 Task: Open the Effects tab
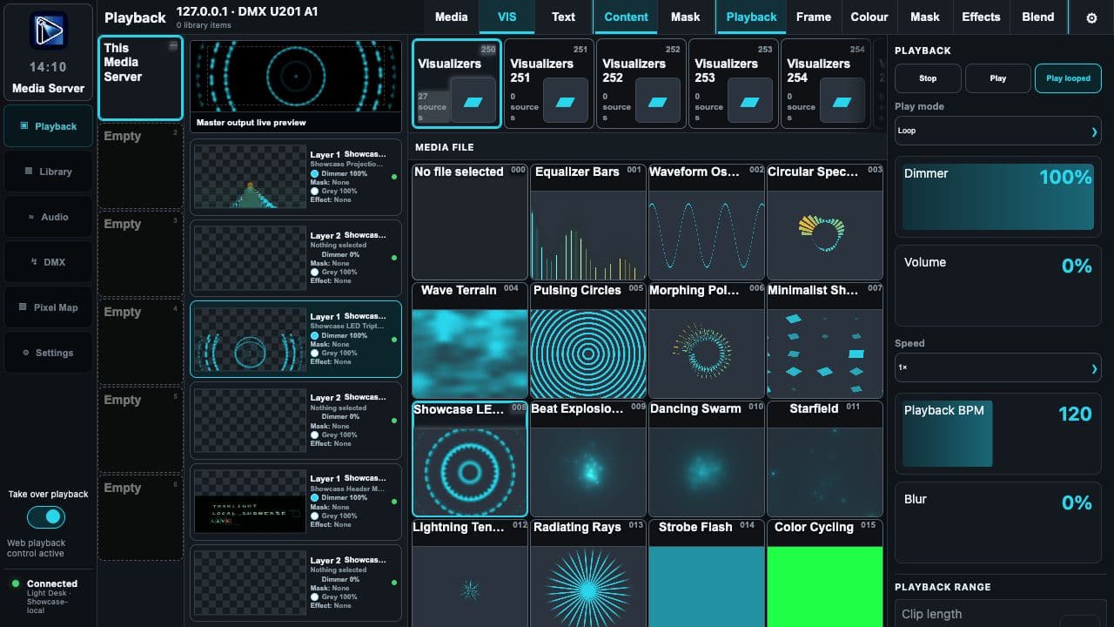tap(981, 17)
